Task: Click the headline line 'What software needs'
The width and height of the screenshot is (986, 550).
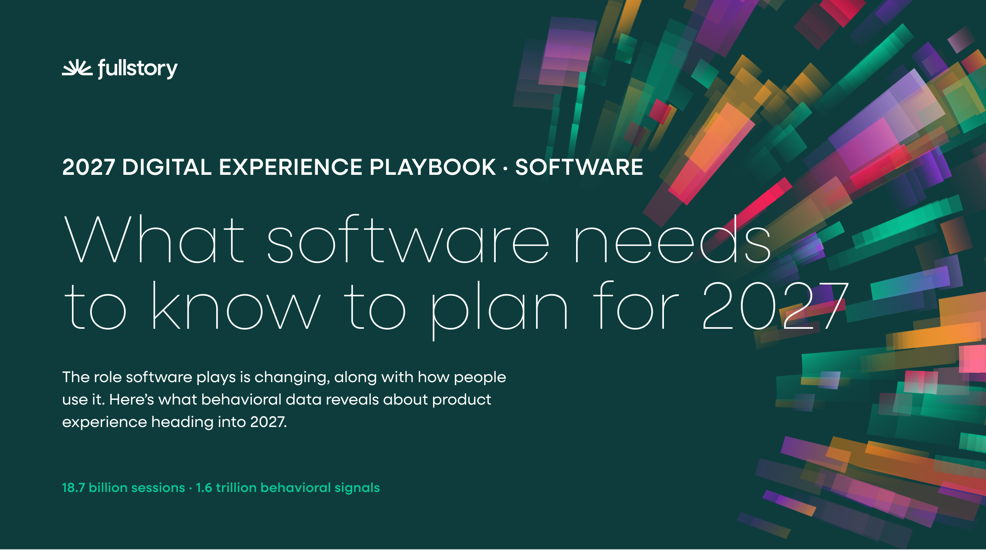Action: click(417, 239)
